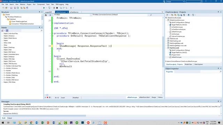Screen dimensions: 223x125
Task: Pin the Structure panel
Action: (39, 12)
